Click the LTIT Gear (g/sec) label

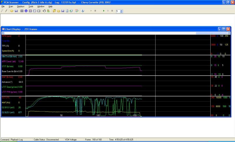10,87
